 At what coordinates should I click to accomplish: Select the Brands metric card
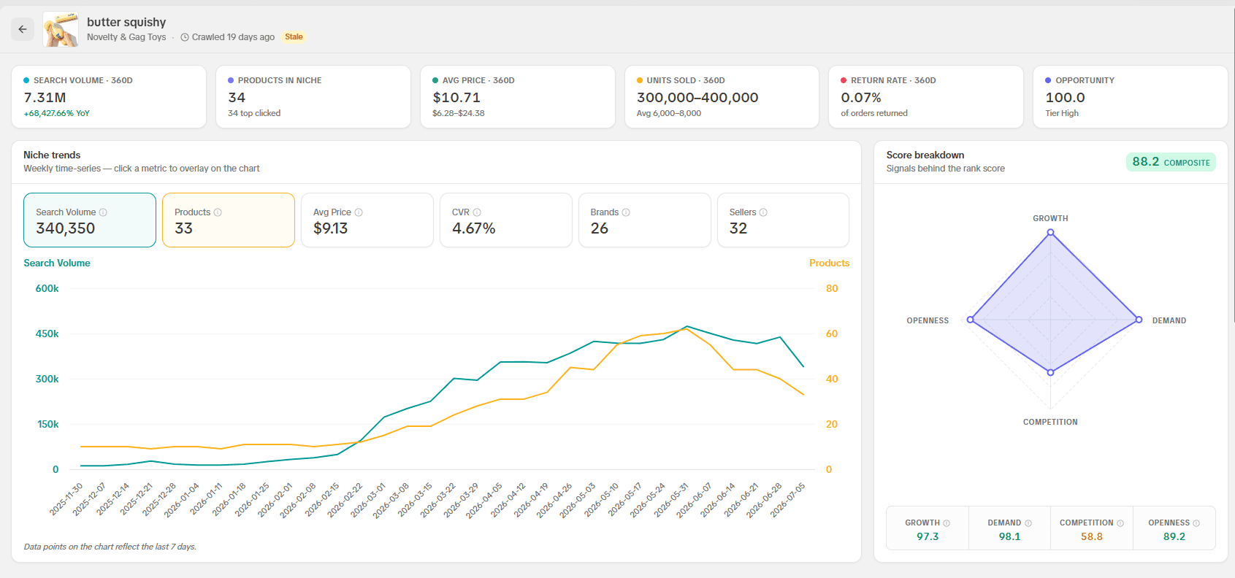645,220
